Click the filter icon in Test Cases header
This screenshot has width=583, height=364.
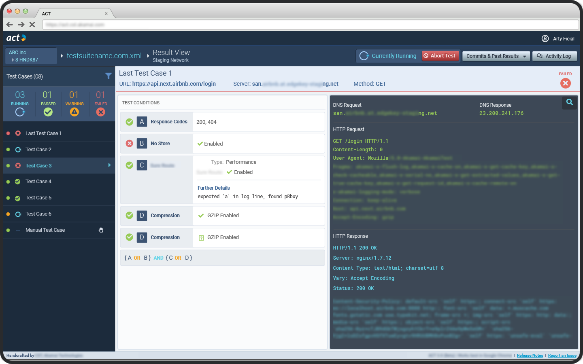(108, 76)
